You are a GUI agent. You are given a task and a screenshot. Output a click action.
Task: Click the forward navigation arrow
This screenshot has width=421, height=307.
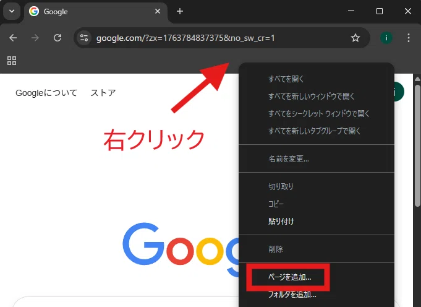point(35,38)
